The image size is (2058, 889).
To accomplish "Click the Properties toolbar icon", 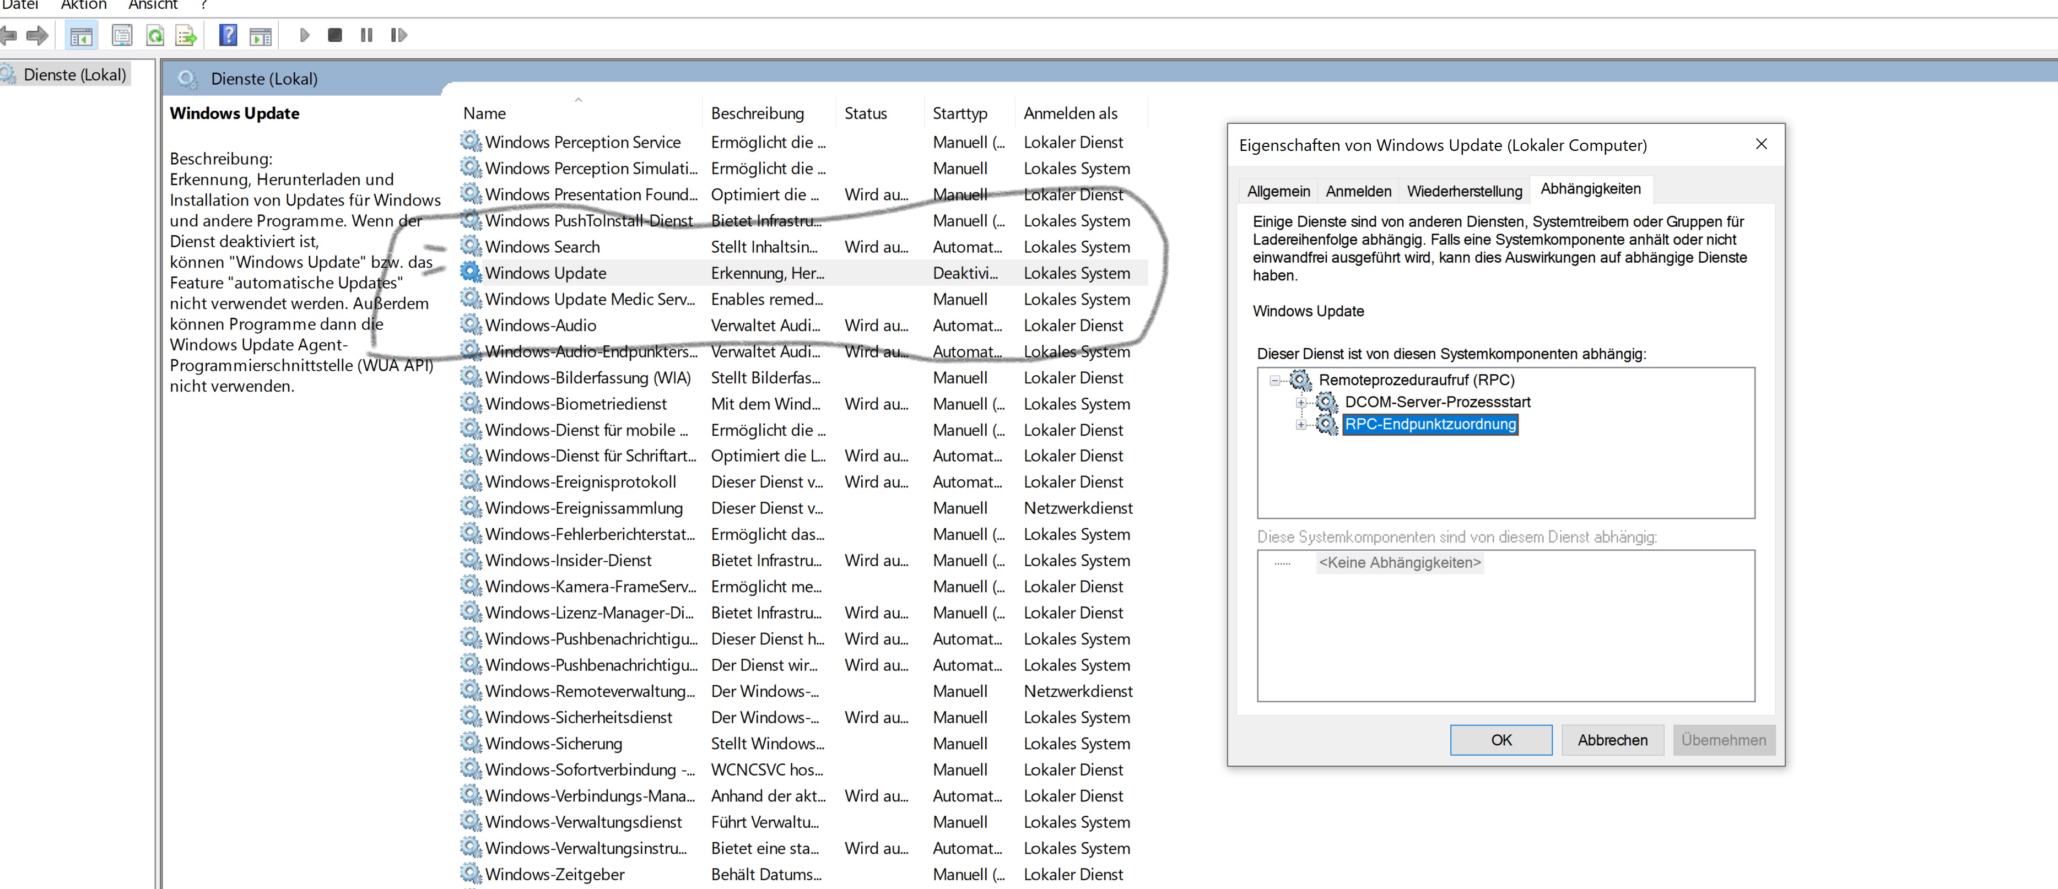I will 122,35.
